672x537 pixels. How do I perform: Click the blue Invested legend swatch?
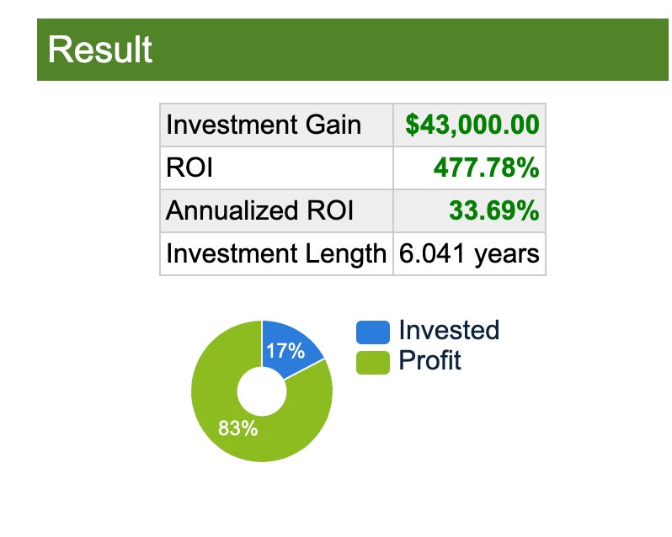pos(373,332)
